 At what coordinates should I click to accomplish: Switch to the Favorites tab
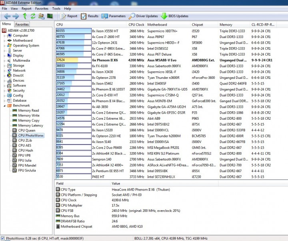click(x=22, y=24)
